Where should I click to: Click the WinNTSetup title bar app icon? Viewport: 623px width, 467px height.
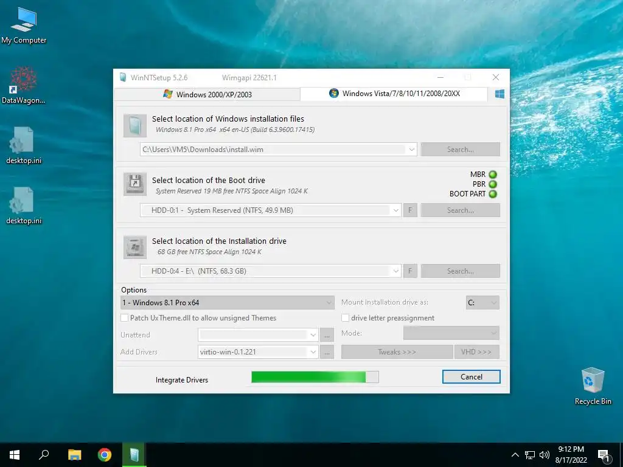tap(123, 77)
